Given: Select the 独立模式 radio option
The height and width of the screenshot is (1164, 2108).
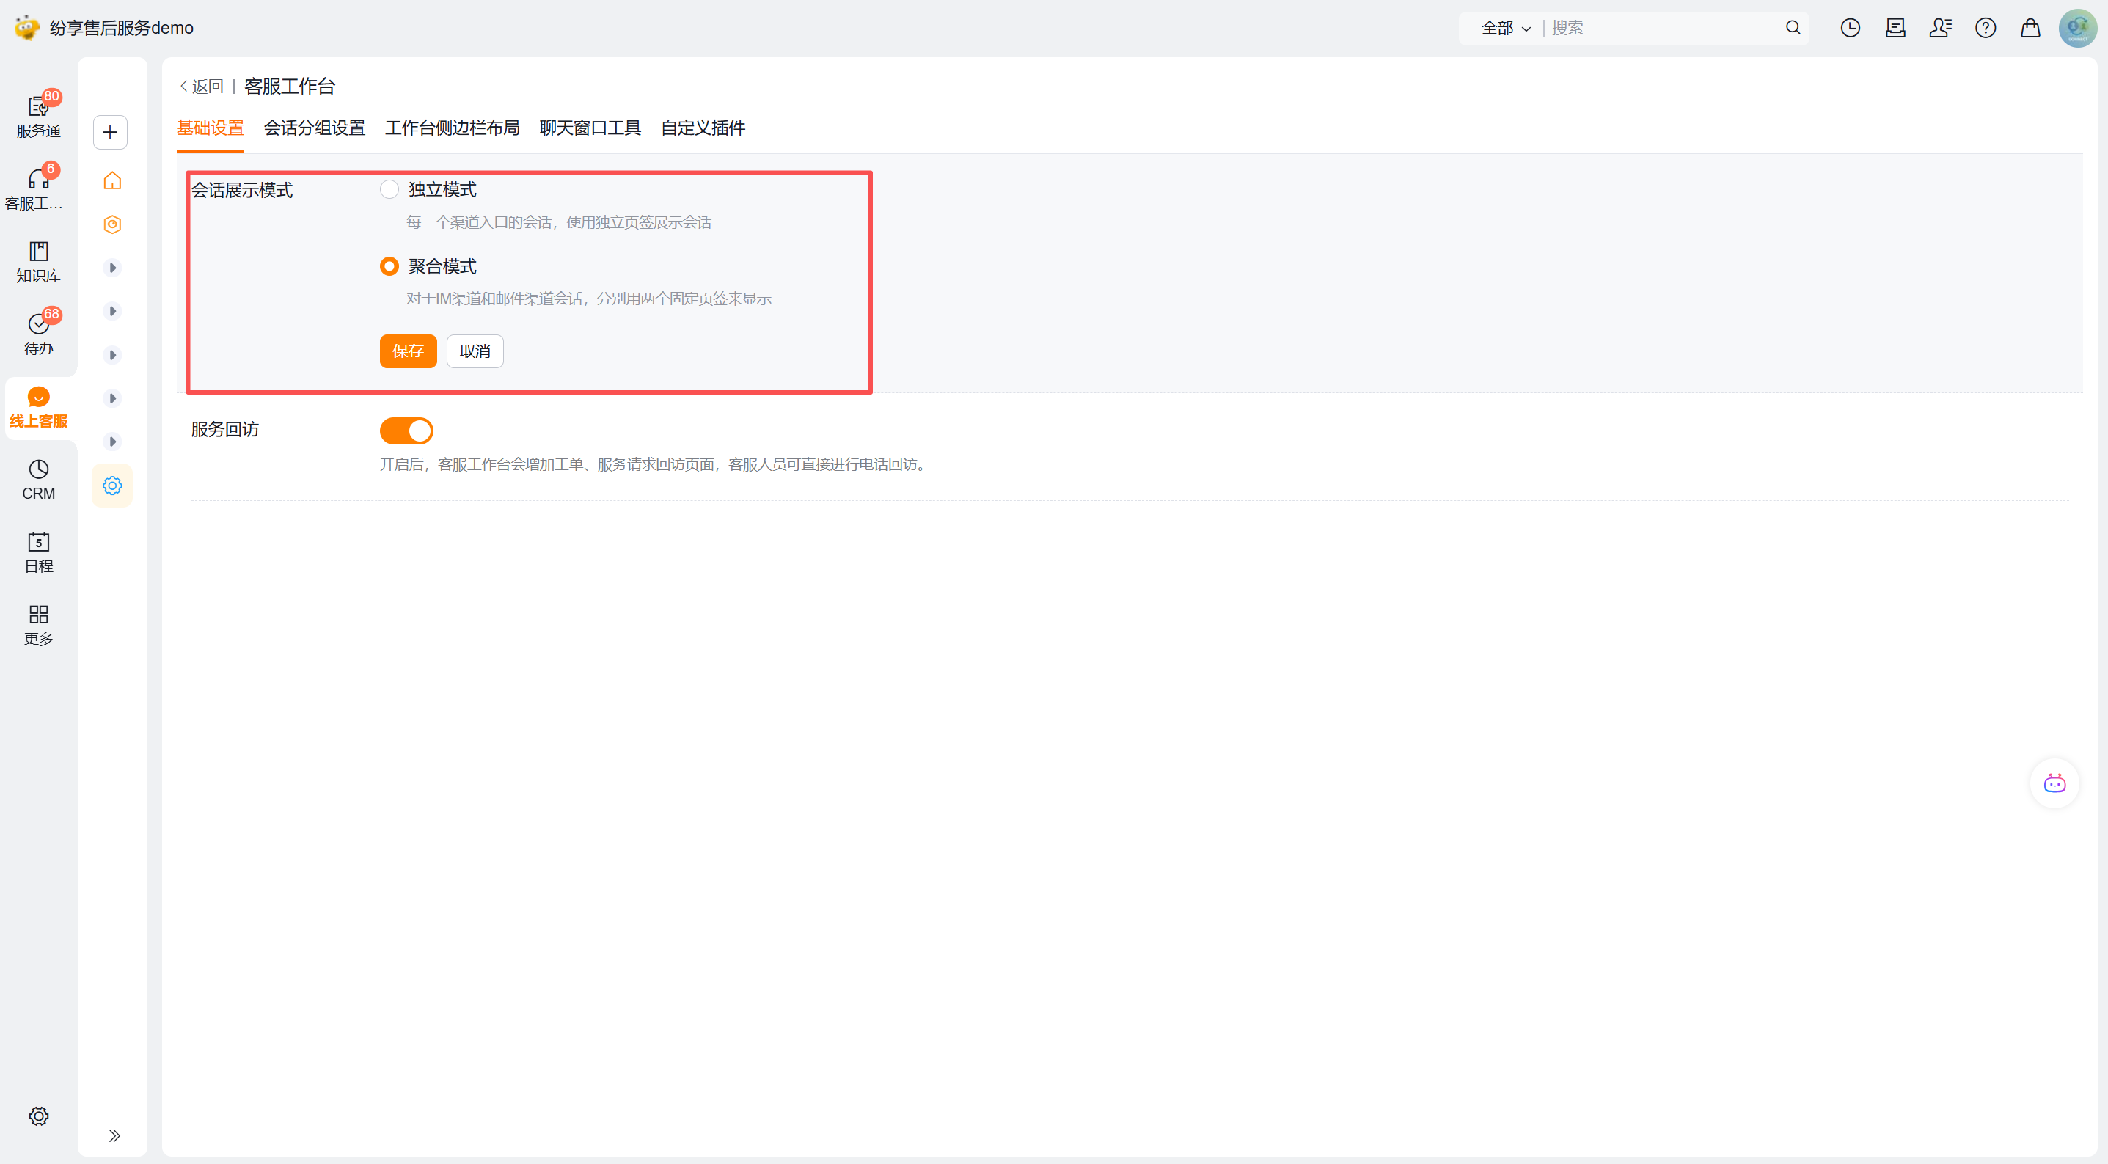Looking at the screenshot, I should point(389,189).
